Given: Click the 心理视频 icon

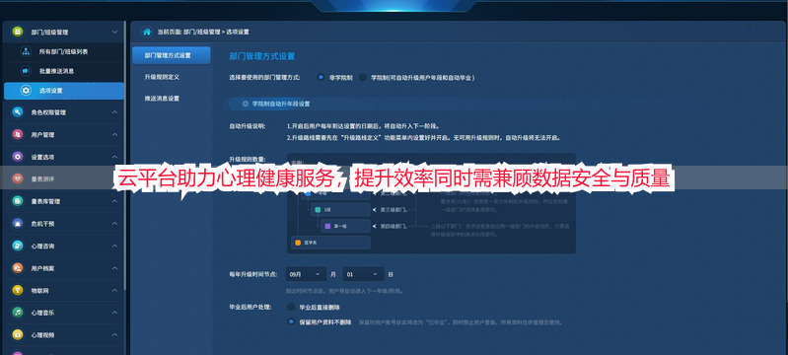Looking at the screenshot, I should pyautogui.click(x=18, y=334).
